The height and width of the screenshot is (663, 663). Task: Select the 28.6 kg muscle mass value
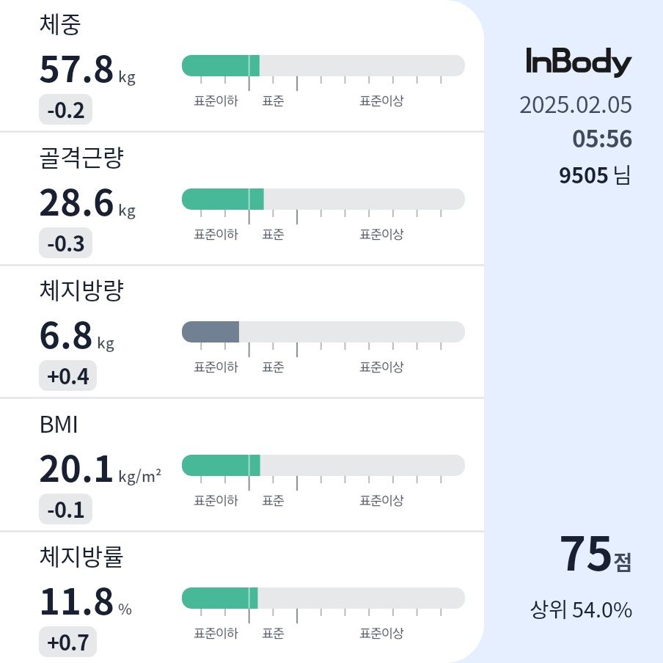pyautogui.click(x=87, y=203)
